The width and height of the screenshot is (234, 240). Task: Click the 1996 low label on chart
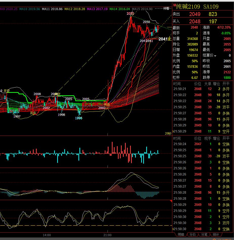(79, 118)
